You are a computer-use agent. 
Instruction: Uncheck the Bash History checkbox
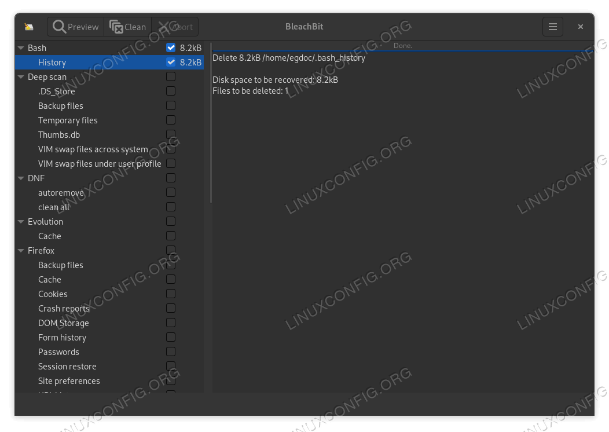pyautogui.click(x=171, y=62)
